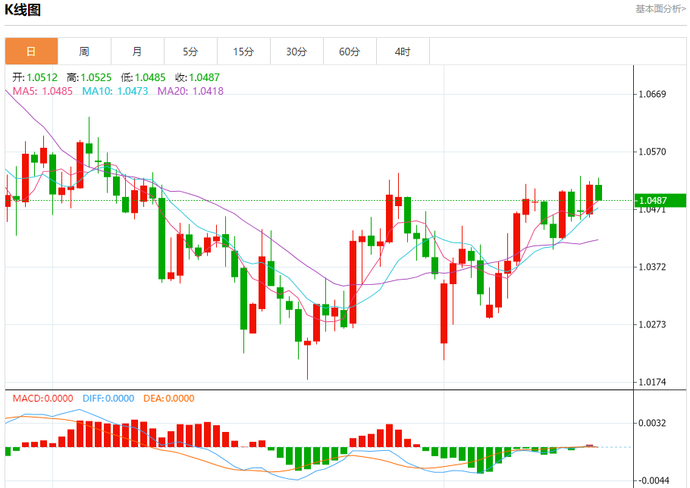Click the 收:1.0487 closing price value
Viewport: 690px width, 488px height.
(x=197, y=77)
